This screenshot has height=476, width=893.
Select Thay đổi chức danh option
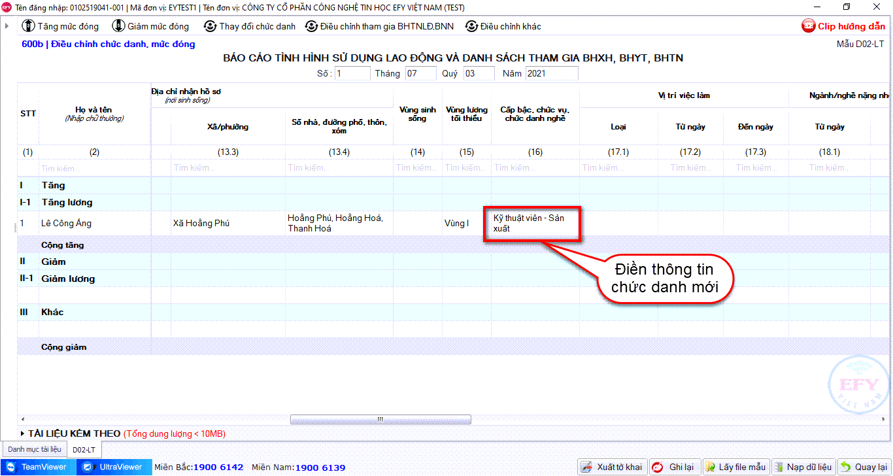[250, 26]
